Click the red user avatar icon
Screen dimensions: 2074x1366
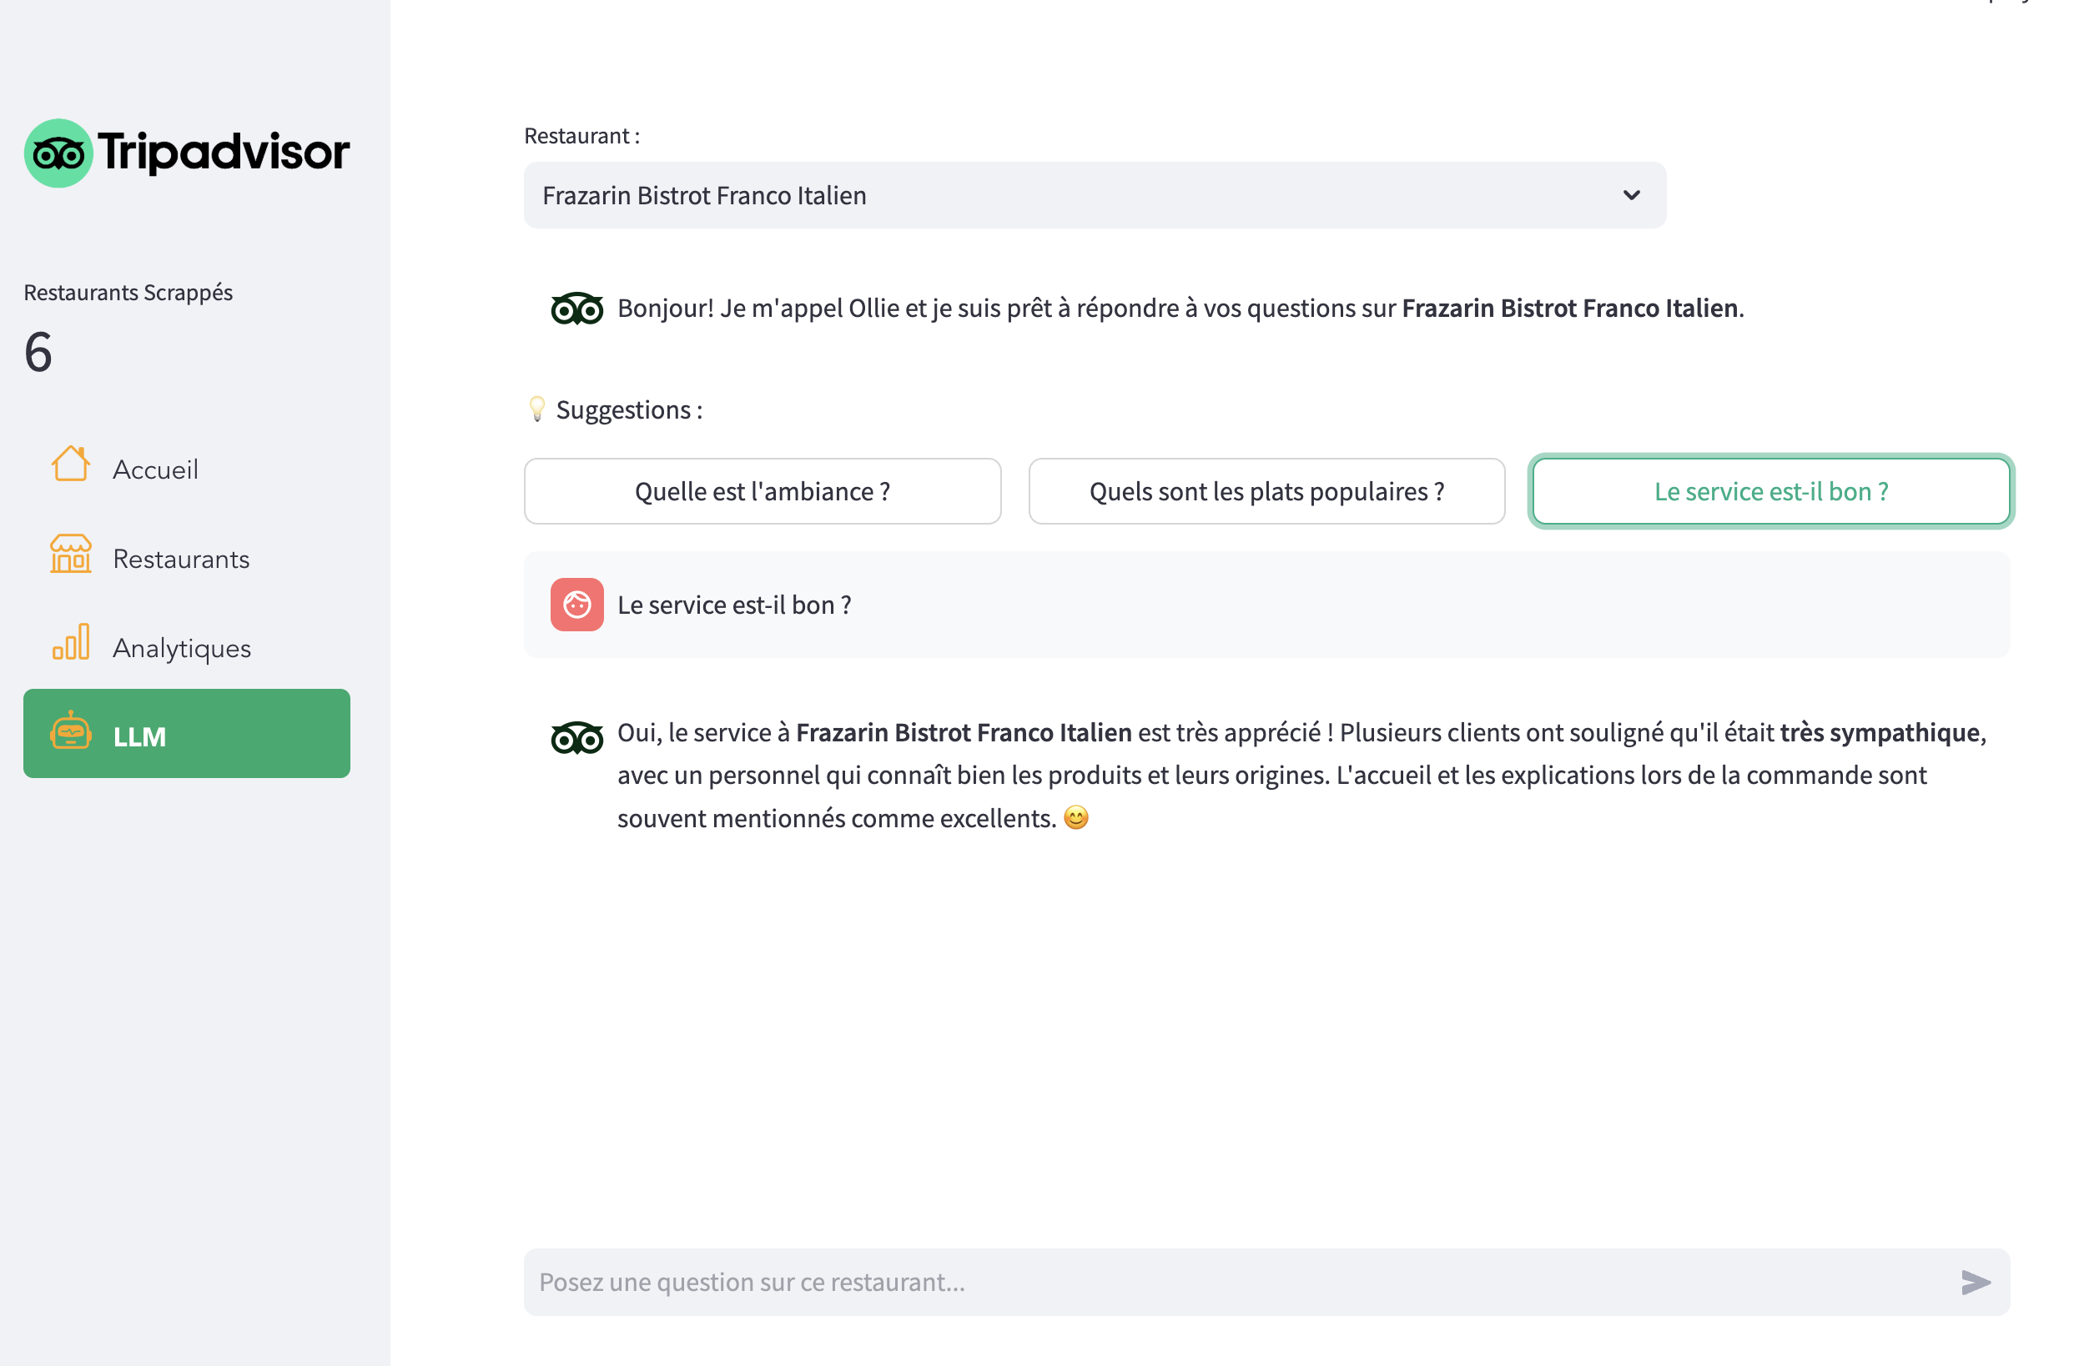[576, 605]
